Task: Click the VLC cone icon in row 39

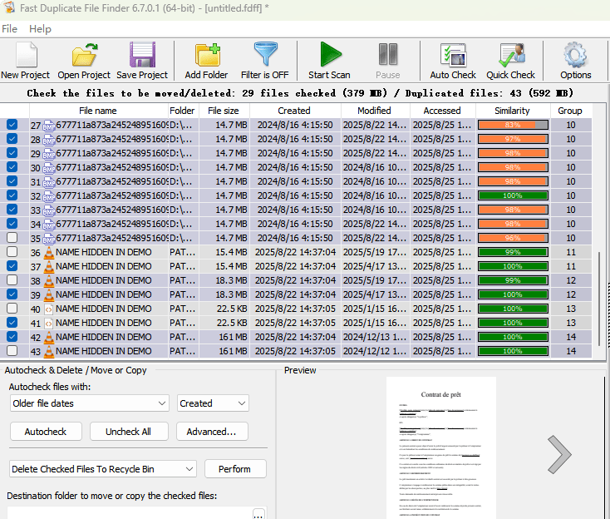Action: pyautogui.click(x=49, y=294)
